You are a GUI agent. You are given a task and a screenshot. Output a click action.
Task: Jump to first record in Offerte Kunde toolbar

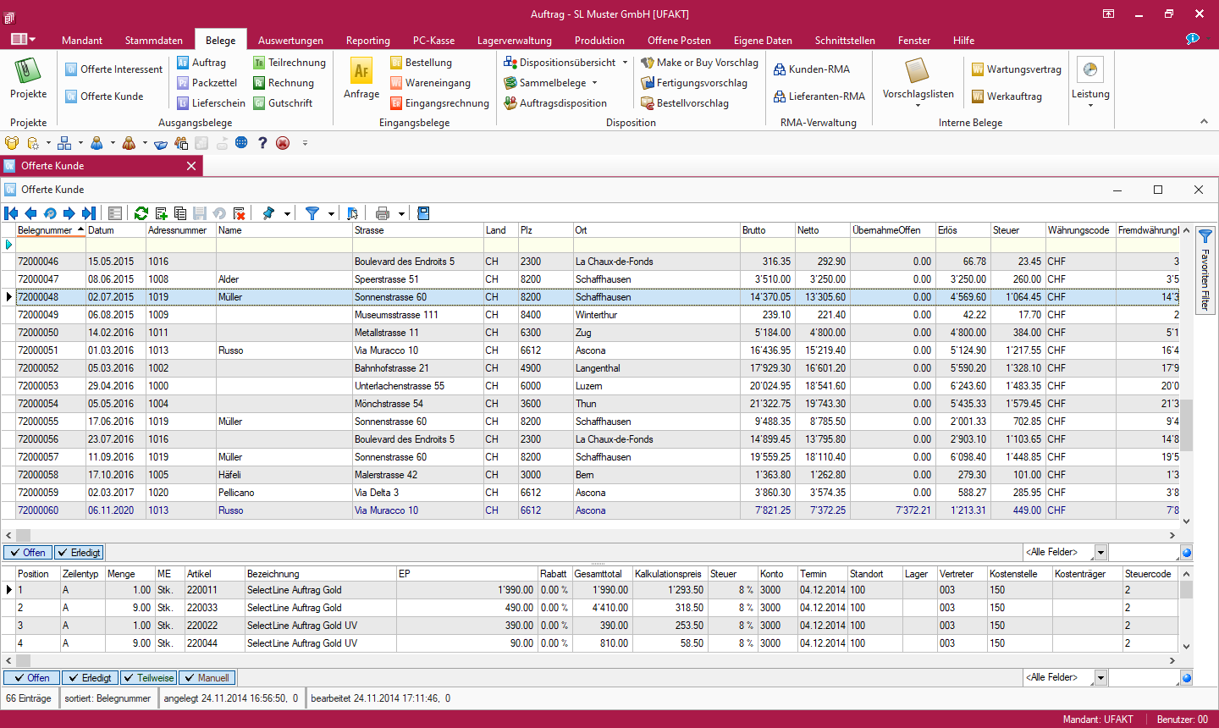tap(11, 213)
